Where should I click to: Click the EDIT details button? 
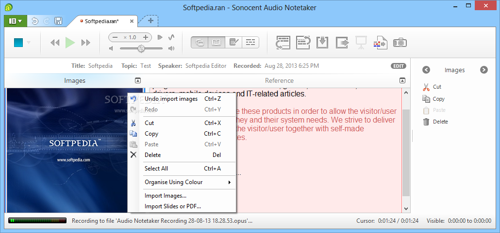tap(398, 66)
